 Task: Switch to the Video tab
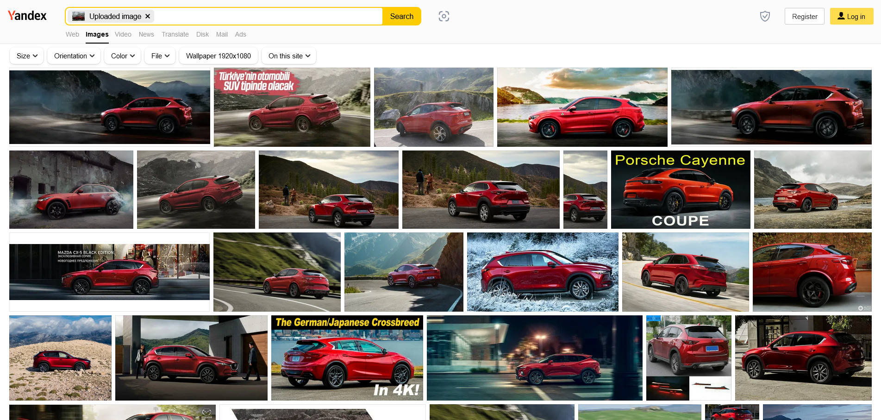[123, 34]
